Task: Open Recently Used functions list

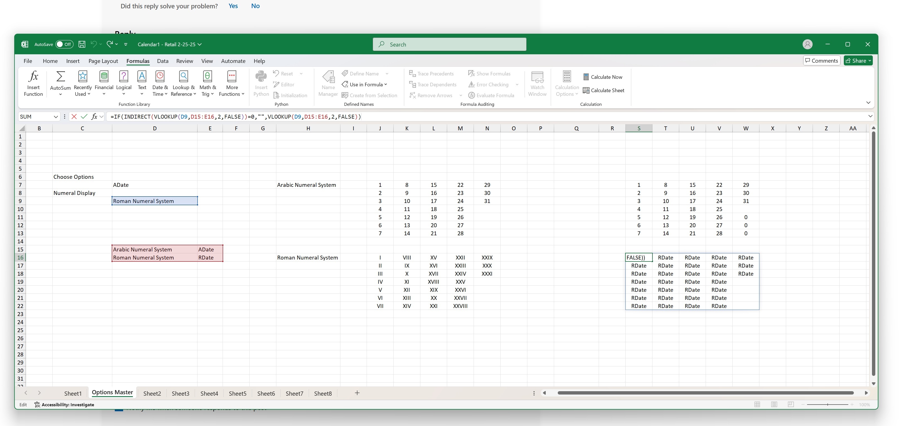Action: pyautogui.click(x=82, y=83)
